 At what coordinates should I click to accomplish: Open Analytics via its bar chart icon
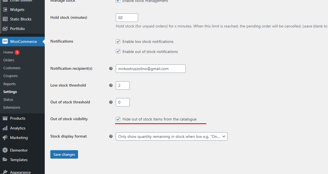pos(5,128)
